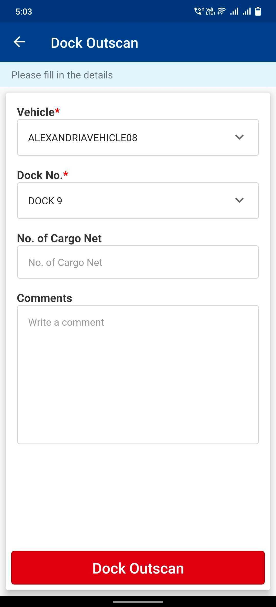This screenshot has height=607, width=276.
Task: Tap the bold Comments field label
Action: point(44,298)
